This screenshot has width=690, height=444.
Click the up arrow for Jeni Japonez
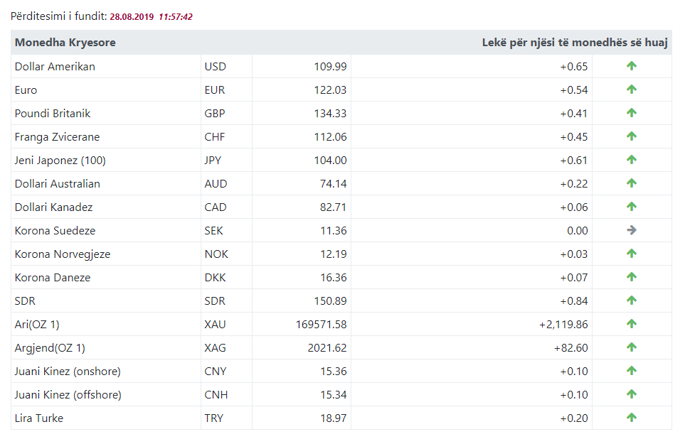[x=632, y=160]
